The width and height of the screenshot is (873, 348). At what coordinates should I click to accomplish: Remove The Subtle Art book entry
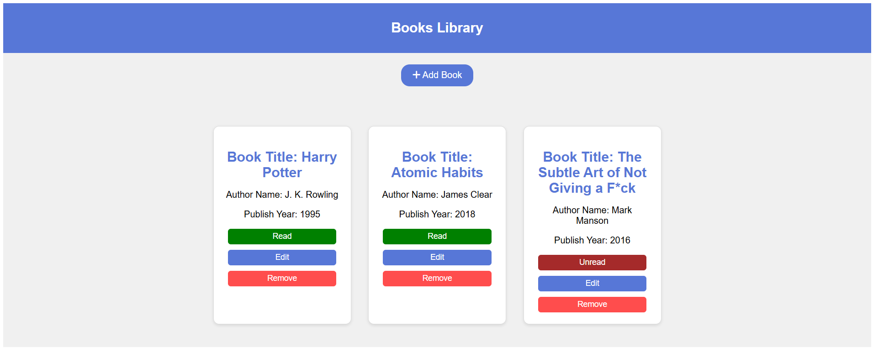pyautogui.click(x=592, y=305)
